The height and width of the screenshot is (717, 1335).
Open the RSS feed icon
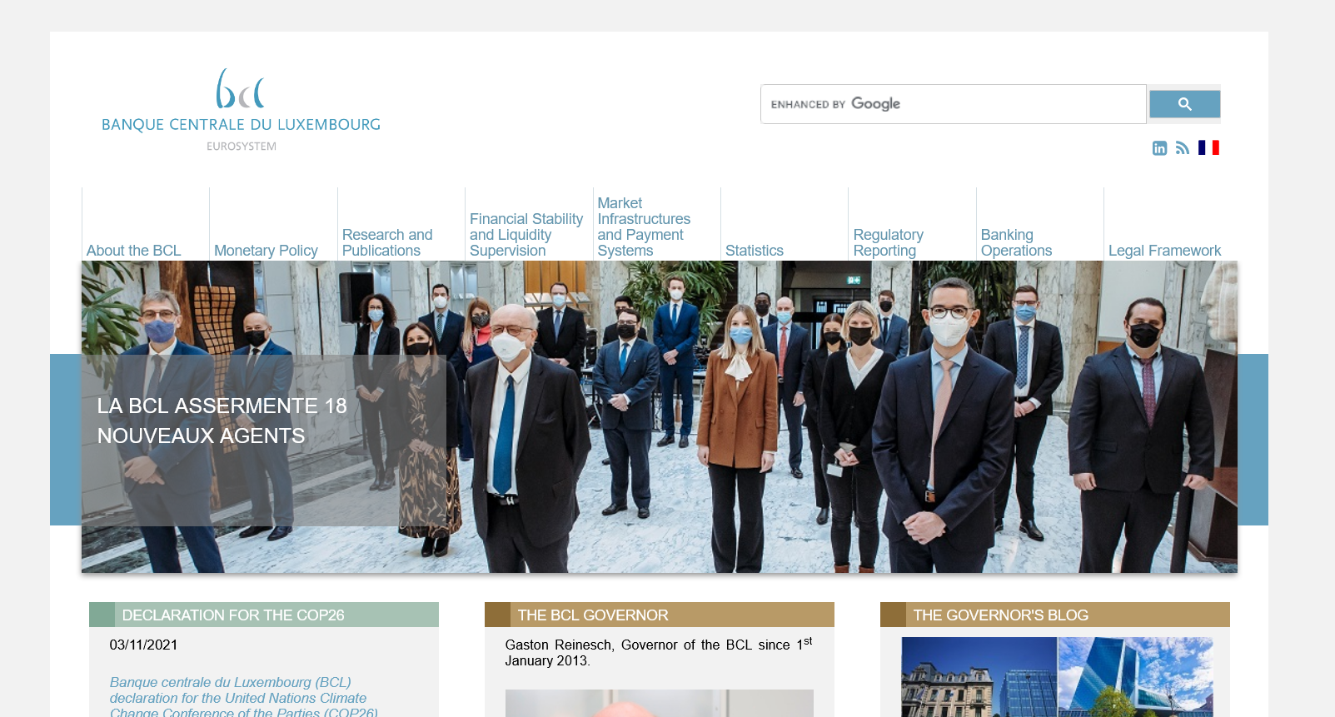1182,148
